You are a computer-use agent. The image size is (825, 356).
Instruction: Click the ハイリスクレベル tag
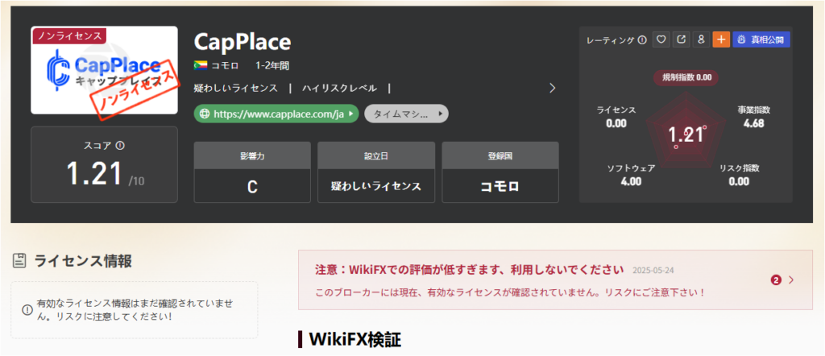[x=339, y=89]
